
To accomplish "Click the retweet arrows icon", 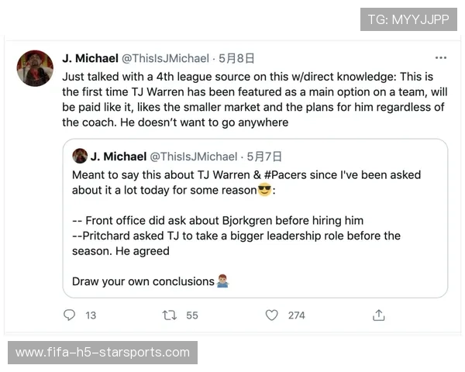I will [169, 315].
